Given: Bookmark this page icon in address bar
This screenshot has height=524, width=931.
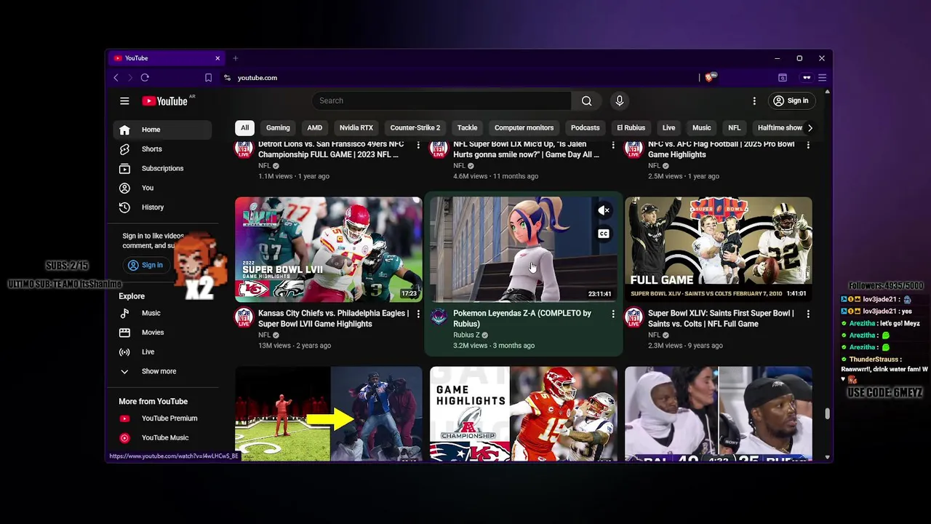Looking at the screenshot, I should click(x=208, y=78).
